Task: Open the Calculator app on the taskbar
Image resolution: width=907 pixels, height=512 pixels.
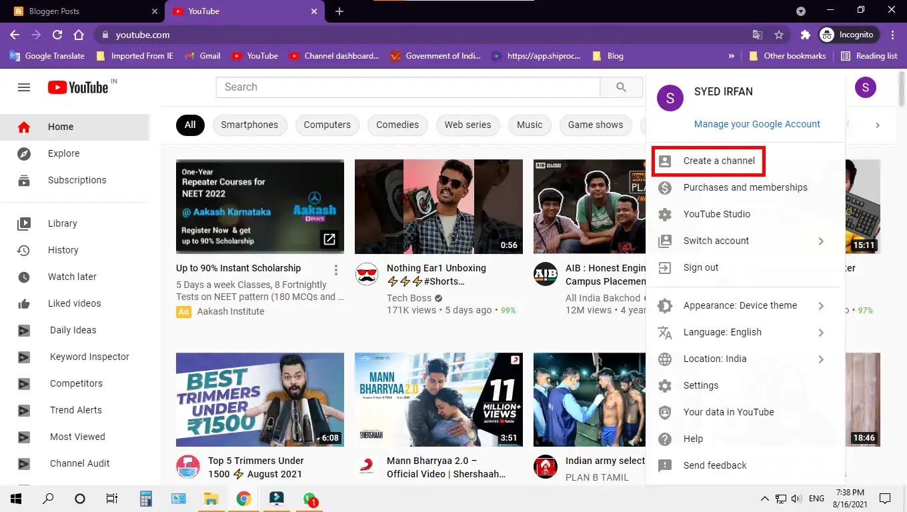Action: coord(146,498)
